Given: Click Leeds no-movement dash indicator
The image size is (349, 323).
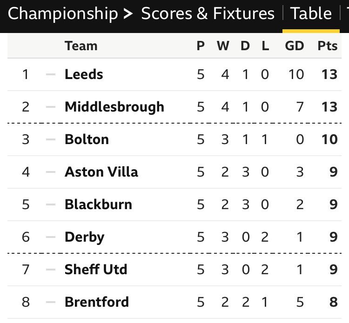Looking at the screenshot, I should [51, 74].
